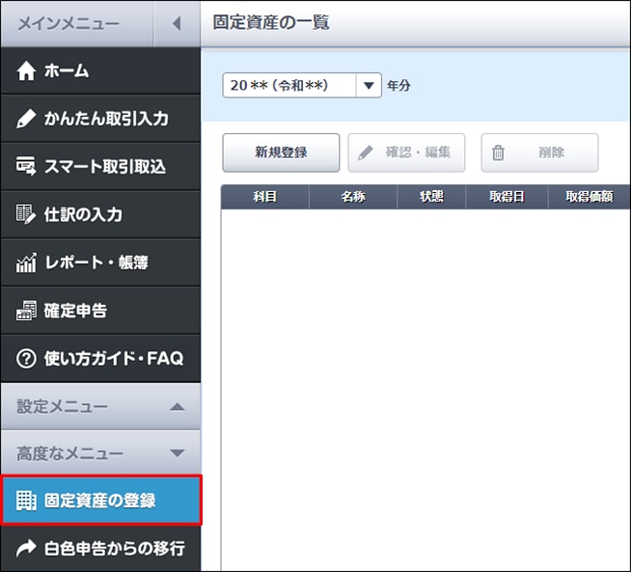Open the ホーム menu item
Viewport: 631px width, 572px height.
coord(100,70)
